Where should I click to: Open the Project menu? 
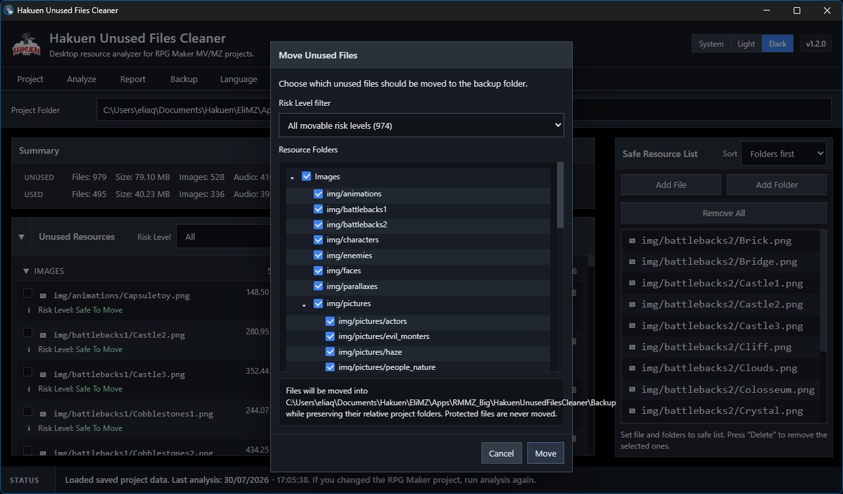pos(30,79)
